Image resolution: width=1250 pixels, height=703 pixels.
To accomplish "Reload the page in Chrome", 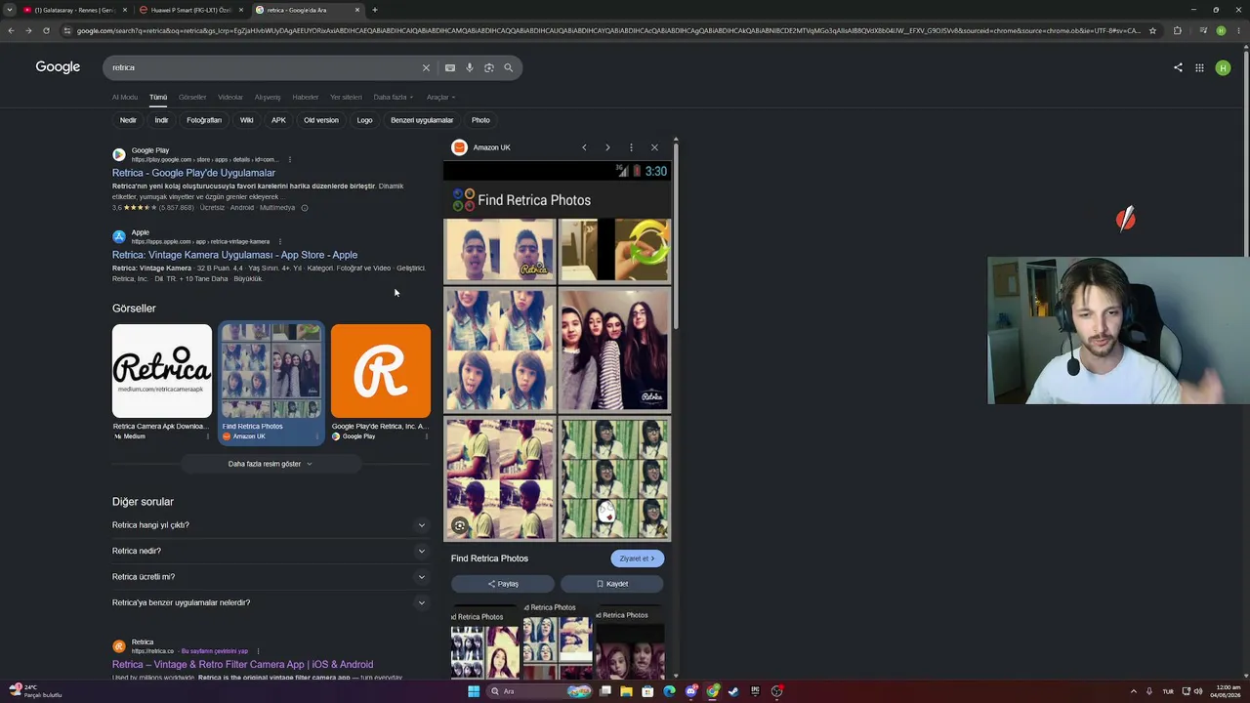I will 46,30.
